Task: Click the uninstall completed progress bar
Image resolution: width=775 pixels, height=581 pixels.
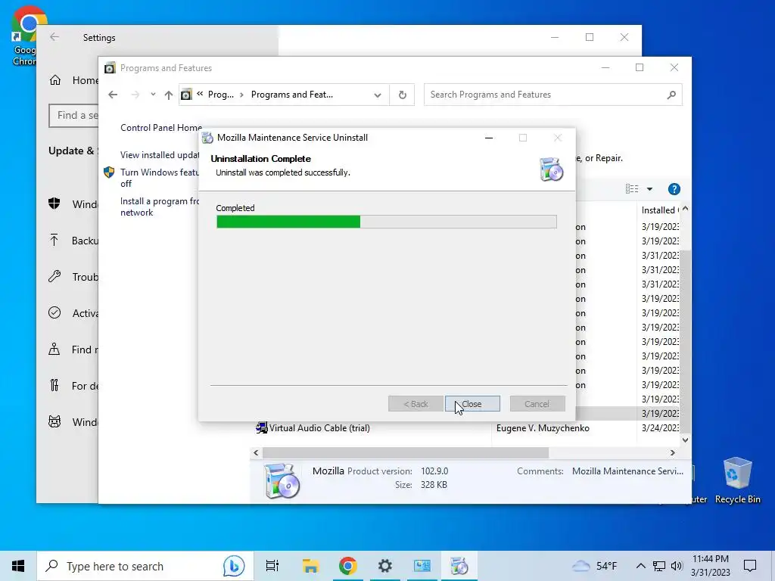Action: click(387, 222)
